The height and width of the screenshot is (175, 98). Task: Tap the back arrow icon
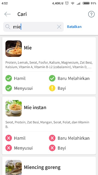tap(7, 14)
